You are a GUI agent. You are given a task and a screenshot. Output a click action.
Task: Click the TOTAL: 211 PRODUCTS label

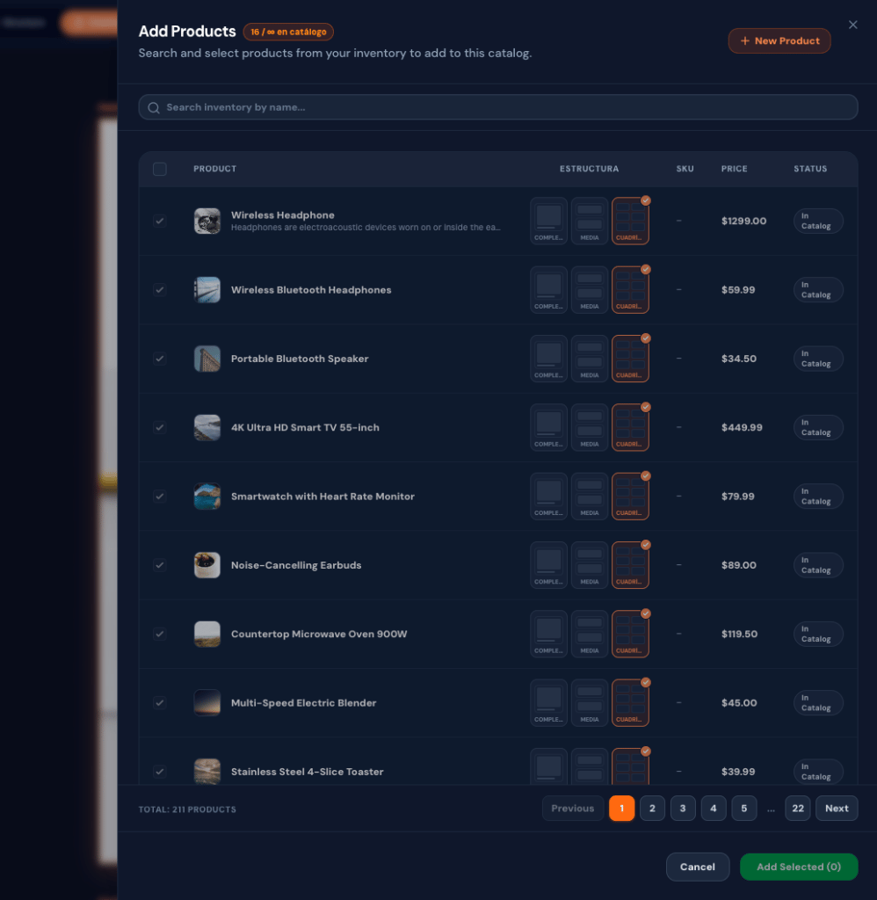(187, 809)
